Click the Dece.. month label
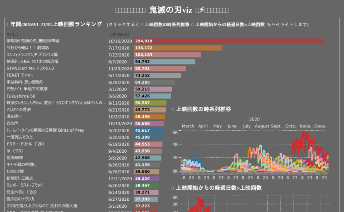The width and height of the screenshot is (344, 212). tap(321, 126)
